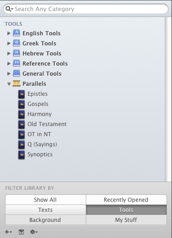The width and height of the screenshot is (172, 238).
Task: Open the Epistles parallel module icon
Action: 22,94
